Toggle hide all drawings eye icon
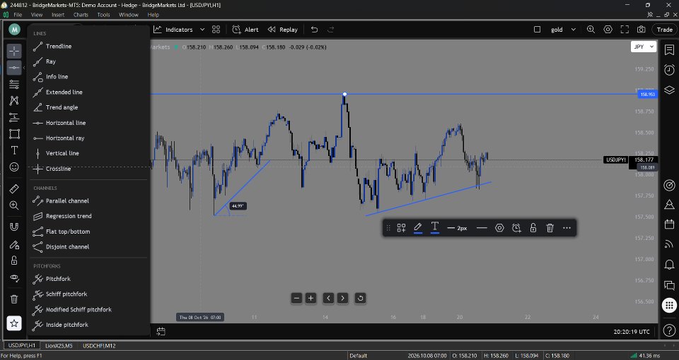Viewport: 679px width, 360px height. point(14,277)
